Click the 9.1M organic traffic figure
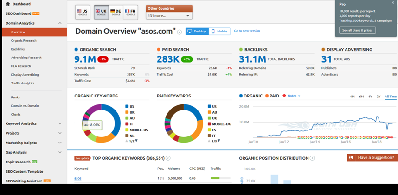Image resolution: width=398 pixels, height=195 pixels. pos(85,59)
